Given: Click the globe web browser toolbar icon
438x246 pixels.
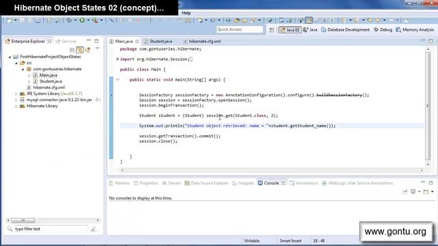Looking at the screenshot, I should click(270, 20).
